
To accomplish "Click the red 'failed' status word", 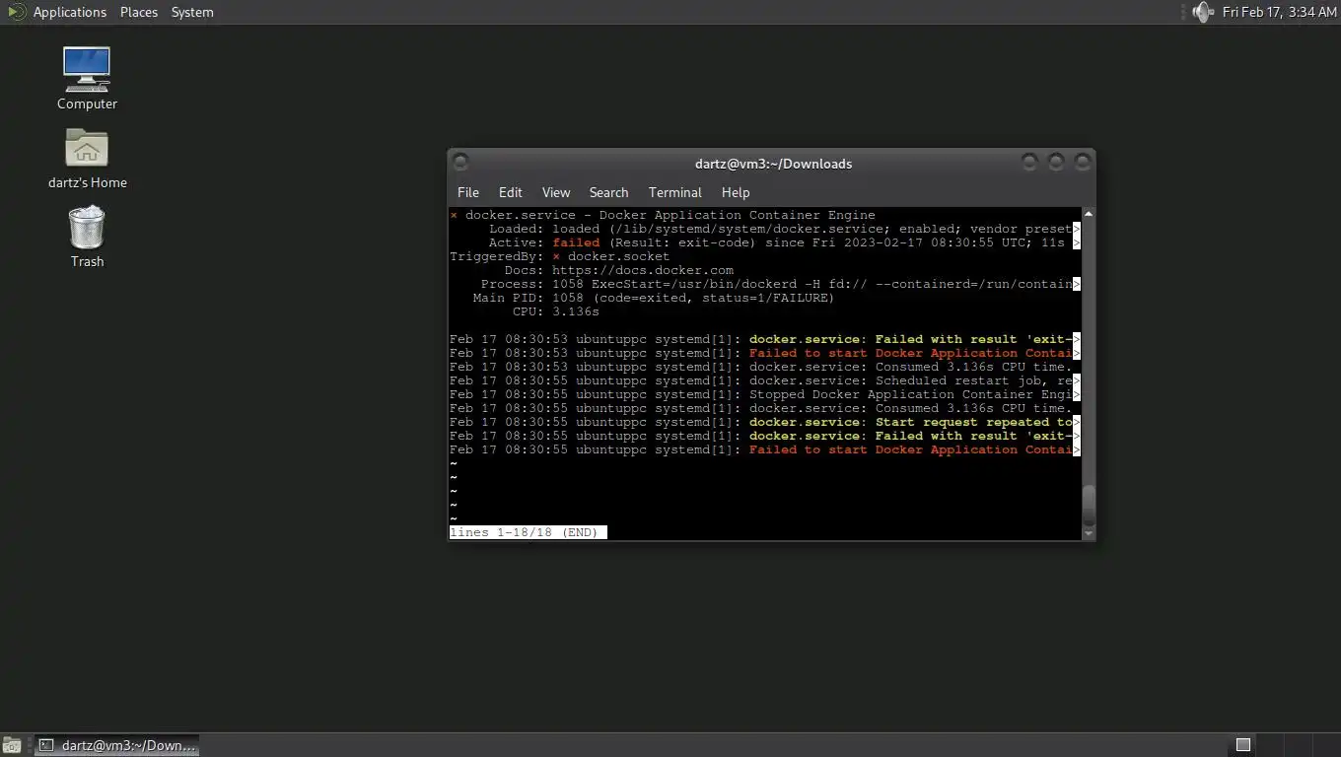I will click(x=576, y=242).
